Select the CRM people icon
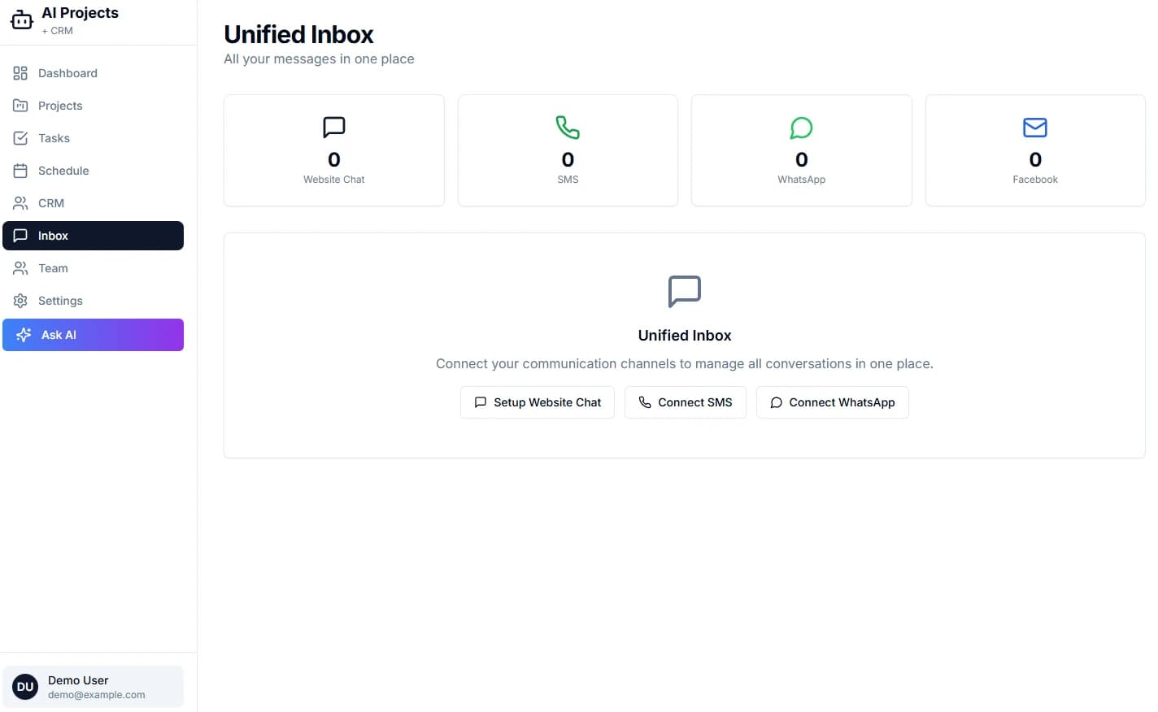Screen dimensions: 1158x712 [x=20, y=202]
